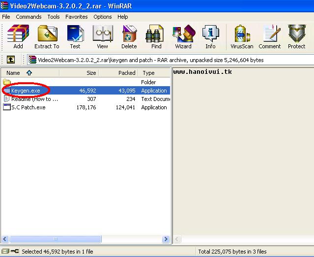Click the Readme text document icon
314x257 pixels.
(6, 98)
